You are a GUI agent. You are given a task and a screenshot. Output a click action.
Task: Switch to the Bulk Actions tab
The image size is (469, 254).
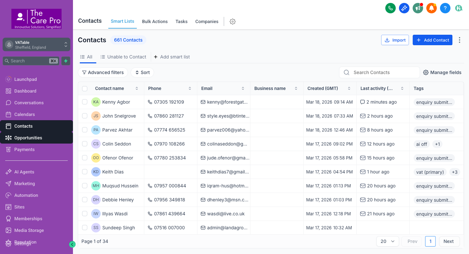[155, 21]
